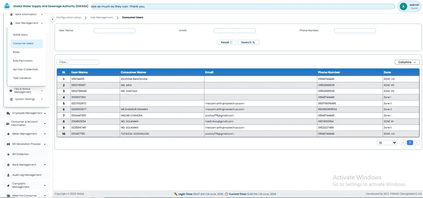Select Consumer Users submenu item
The width and height of the screenshot is (423, 198).
coord(26,43)
